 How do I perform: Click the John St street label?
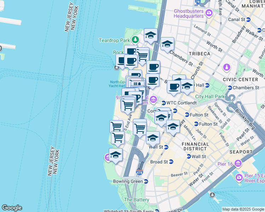201,134
